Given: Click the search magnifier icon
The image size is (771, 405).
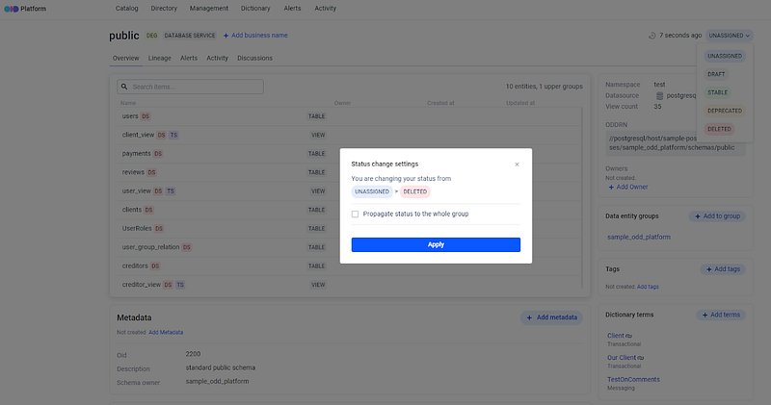Looking at the screenshot, I should (x=124, y=87).
